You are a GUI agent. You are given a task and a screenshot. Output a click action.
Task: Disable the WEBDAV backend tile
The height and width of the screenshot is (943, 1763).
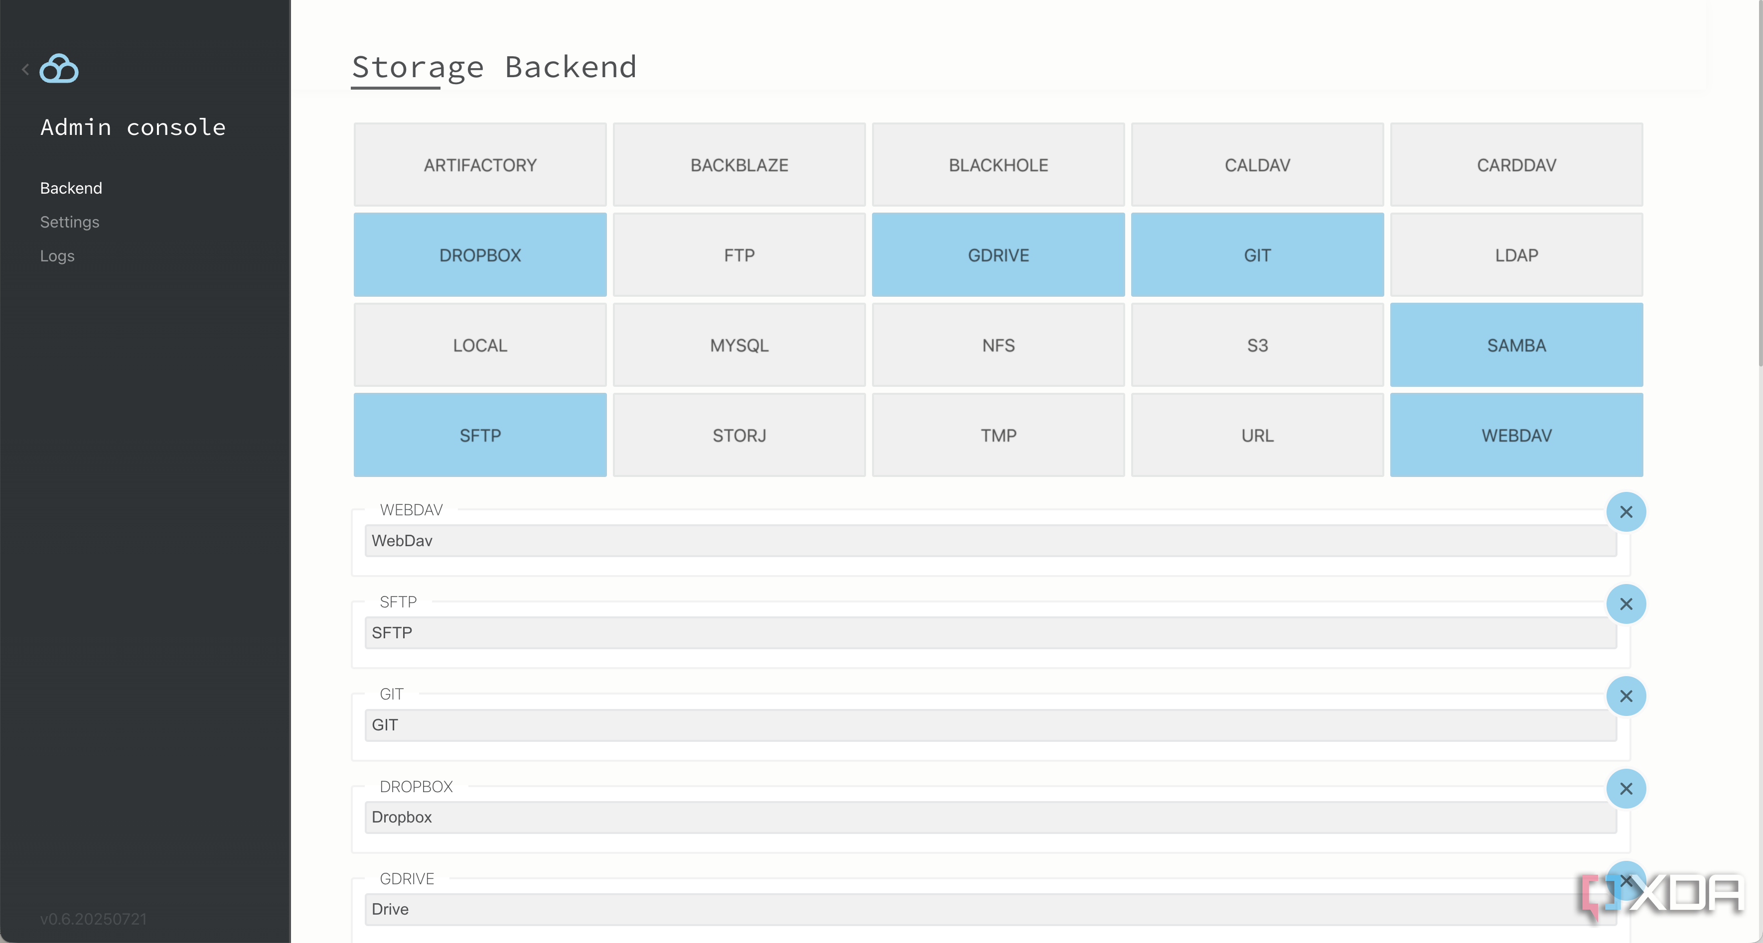[1517, 435]
